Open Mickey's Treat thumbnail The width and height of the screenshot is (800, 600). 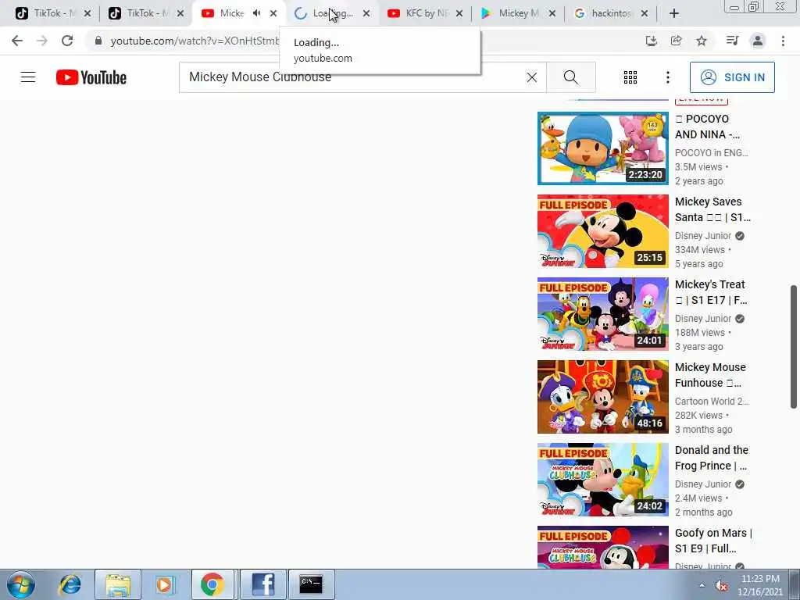click(x=602, y=314)
